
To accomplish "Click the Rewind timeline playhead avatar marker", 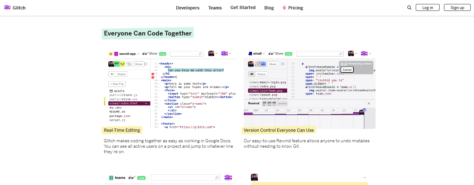I will (361, 112).
